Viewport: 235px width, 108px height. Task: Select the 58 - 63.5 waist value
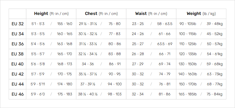(165, 24)
